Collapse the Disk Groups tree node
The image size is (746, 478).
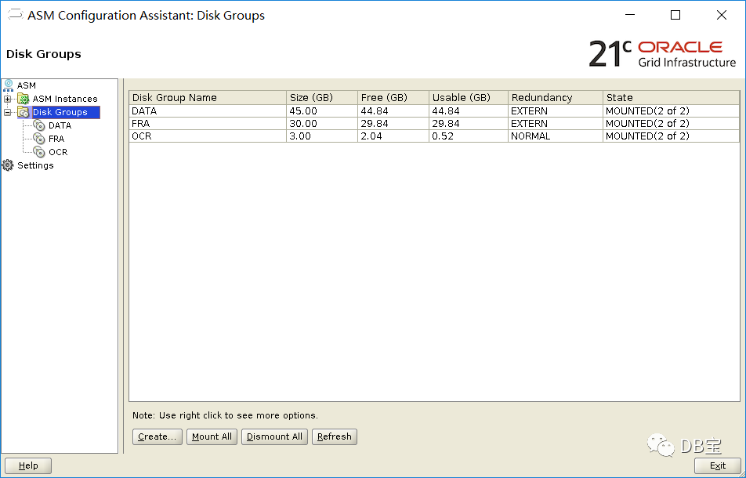(x=7, y=113)
